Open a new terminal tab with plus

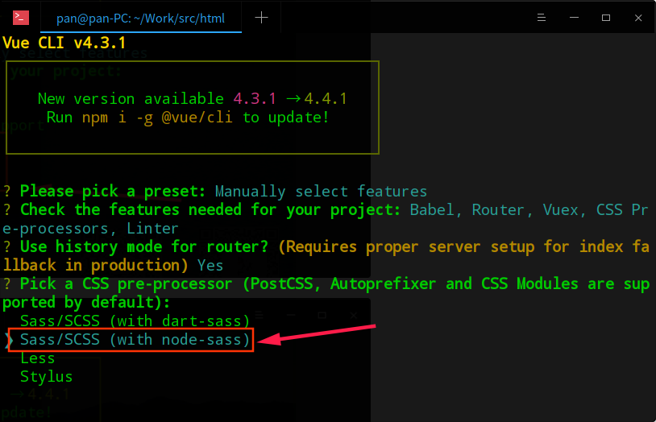(x=261, y=18)
